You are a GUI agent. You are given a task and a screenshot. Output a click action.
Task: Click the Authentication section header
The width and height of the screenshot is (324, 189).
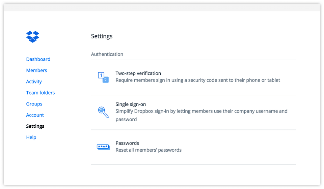click(x=107, y=54)
